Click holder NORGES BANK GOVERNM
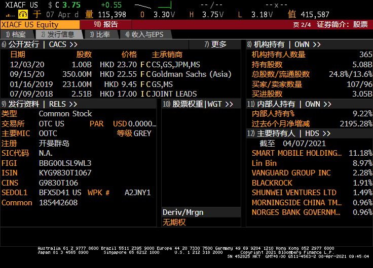Screen dimensions: 373x268 296,212
